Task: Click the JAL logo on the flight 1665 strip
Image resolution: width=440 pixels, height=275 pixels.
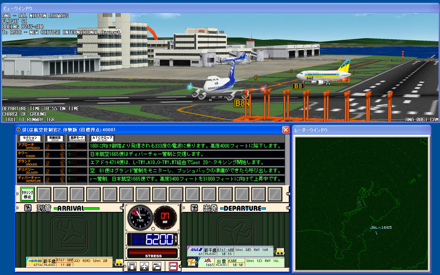Action: (x=207, y=260)
